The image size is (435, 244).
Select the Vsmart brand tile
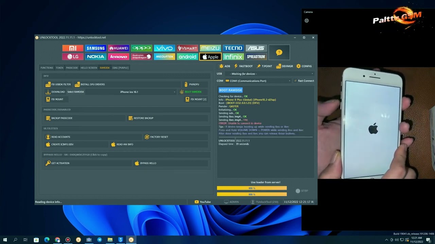click(187, 48)
